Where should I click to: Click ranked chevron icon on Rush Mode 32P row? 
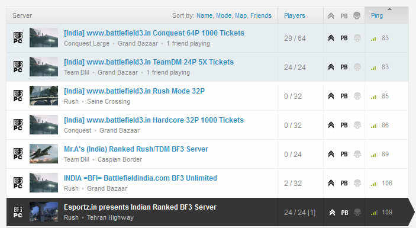click(x=331, y=96)
